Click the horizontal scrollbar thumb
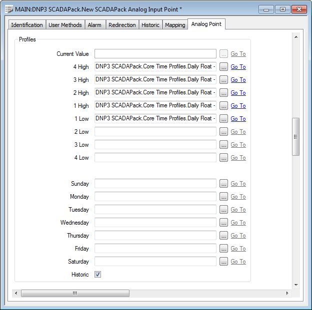The image size is (312, 310). click(x=75, y=293)
